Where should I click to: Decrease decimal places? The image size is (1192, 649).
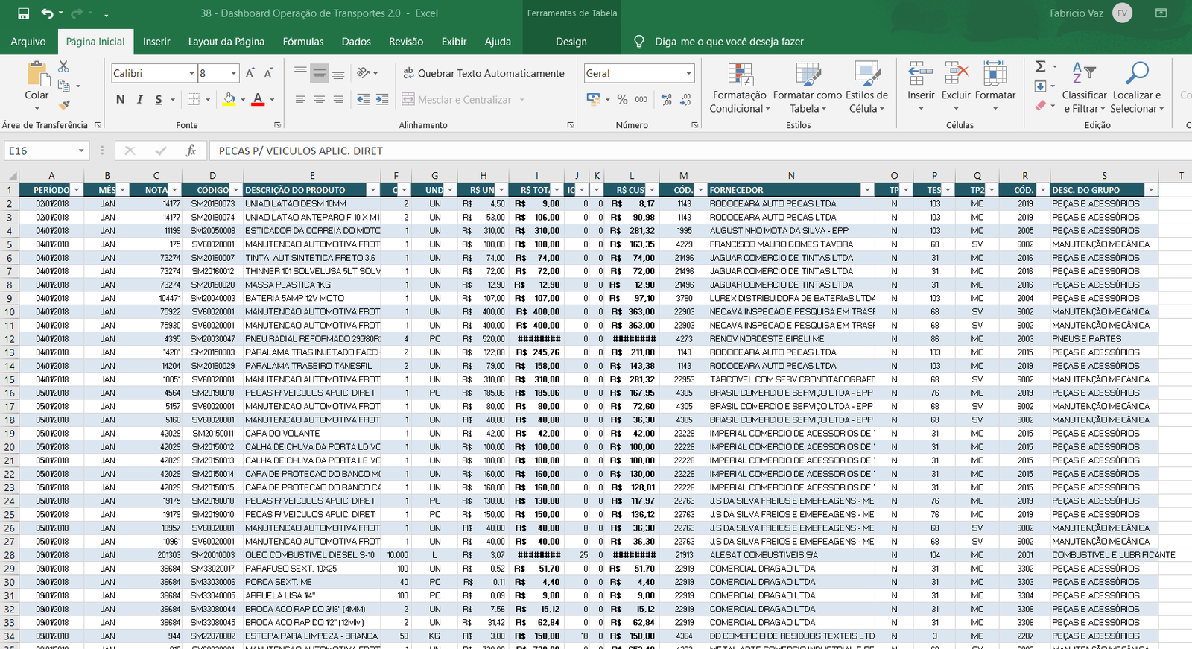(685, 99)
